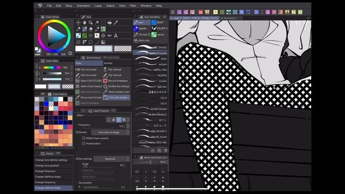Toggle the Layer color effect button
This screenshot has height=194, width=345.
124,120
